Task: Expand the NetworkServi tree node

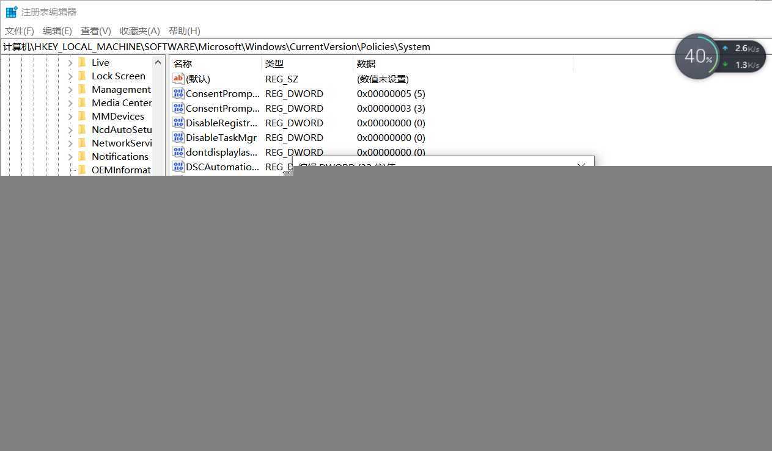Action: (x=70, y=143)
